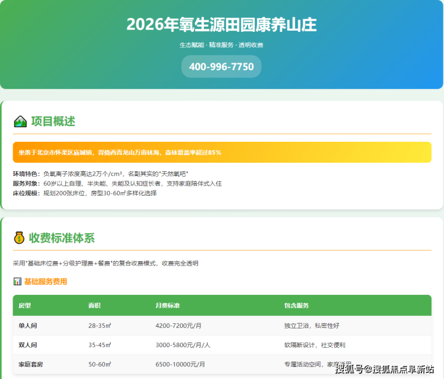Select the 收费标准体系 section heading
Screen dimensions: 444x379
(x=62, y=238)
